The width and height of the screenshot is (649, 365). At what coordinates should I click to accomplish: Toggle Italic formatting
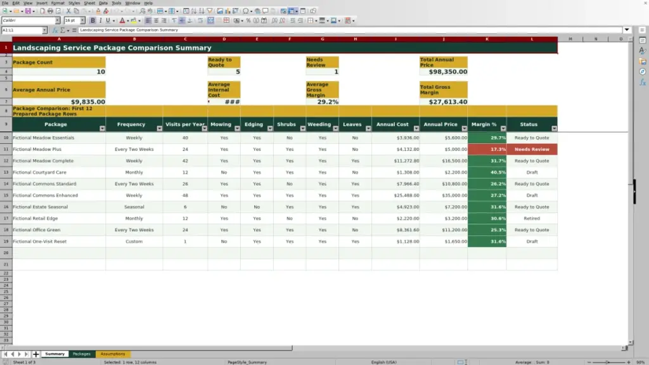pos(100,21)
